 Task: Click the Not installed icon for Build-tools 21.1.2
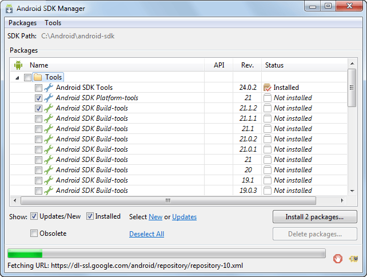tap(268, 108)
